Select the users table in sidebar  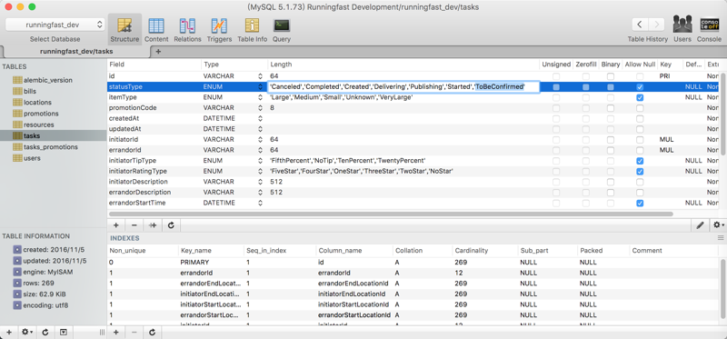pyautogui.click(x=32, y=158)
